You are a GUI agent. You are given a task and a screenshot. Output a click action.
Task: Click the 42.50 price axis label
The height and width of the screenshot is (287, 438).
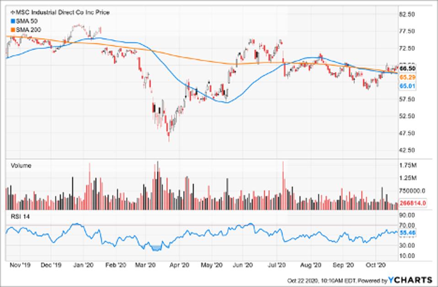point(407,150)
